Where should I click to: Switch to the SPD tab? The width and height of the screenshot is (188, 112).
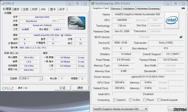(43, 9)
